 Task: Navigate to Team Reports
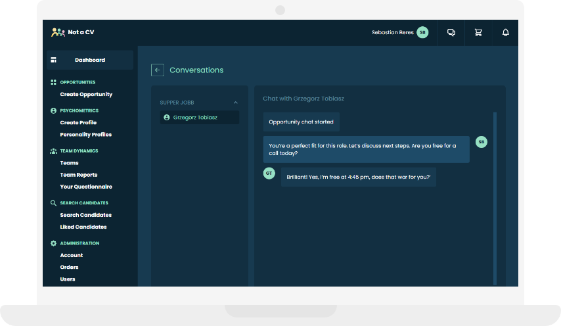pyautogui.click(x=78, y=175)
